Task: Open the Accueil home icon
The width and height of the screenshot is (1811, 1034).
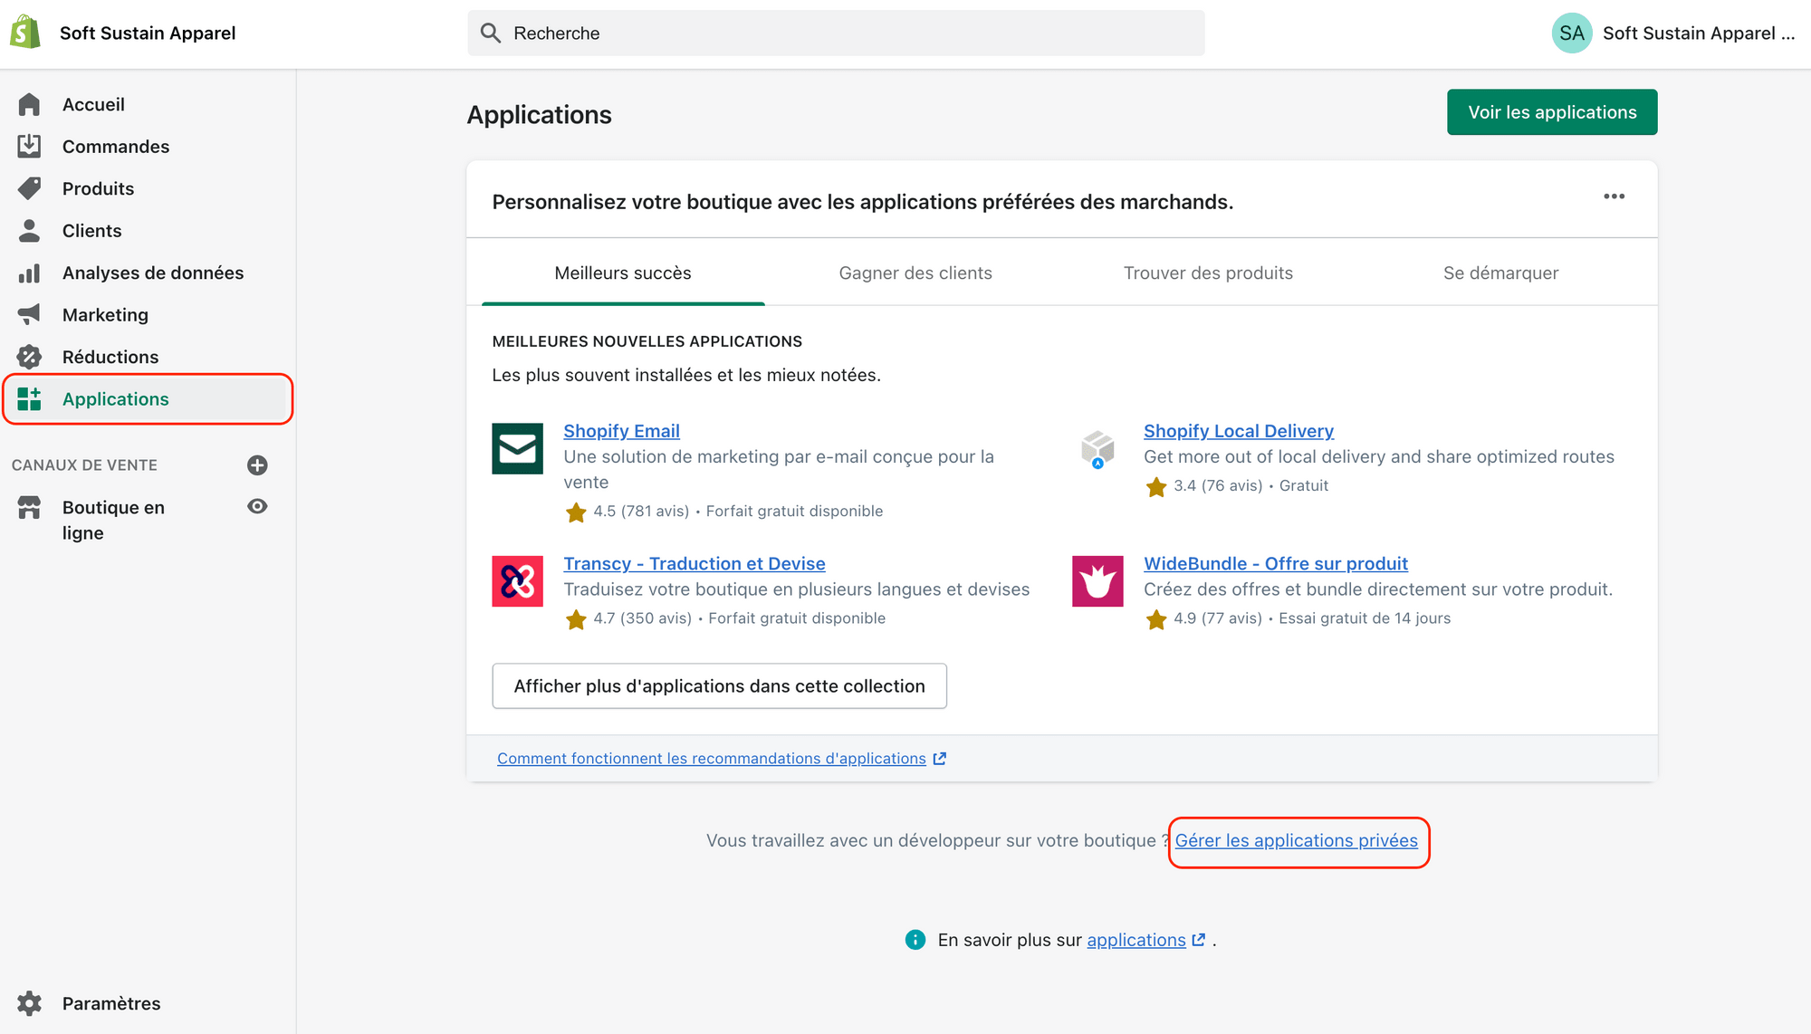Action: (x=29, y=104)
